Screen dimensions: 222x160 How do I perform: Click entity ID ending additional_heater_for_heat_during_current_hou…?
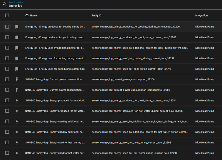140,121
